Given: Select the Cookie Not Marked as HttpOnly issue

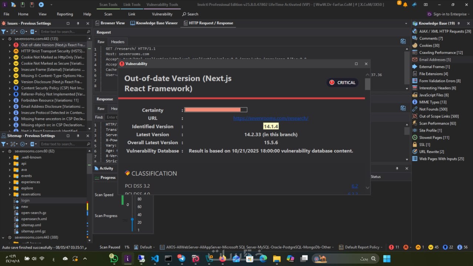Looking at the screenshot, I should (x=53, y=57).
